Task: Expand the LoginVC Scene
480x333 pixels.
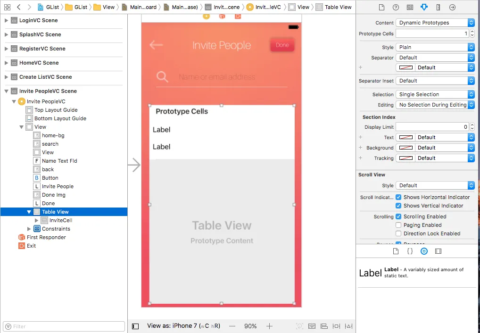Action: 6,21
